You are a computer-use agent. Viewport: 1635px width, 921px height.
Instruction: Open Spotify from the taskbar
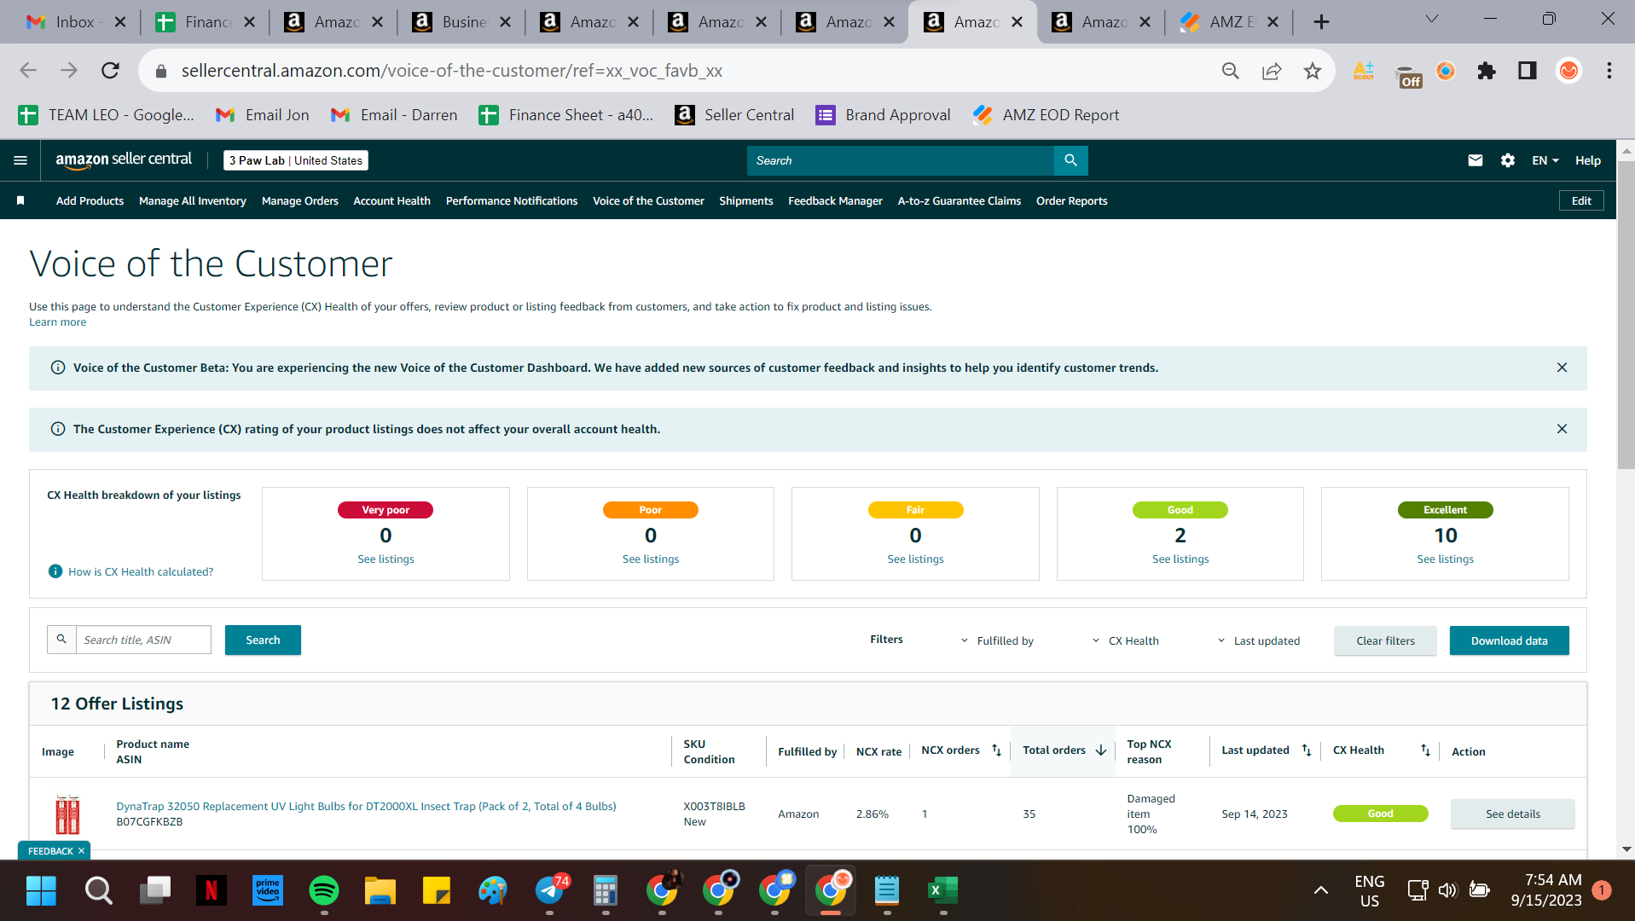(x=323, y=891)
